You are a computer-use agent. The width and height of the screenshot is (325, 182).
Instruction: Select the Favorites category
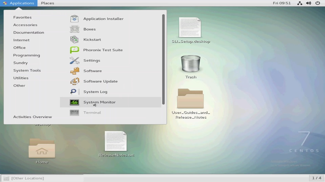click(22, 17)
